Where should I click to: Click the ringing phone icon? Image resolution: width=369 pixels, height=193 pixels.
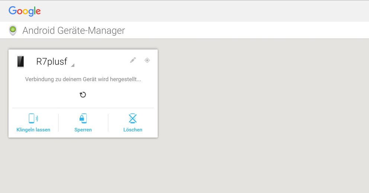tap(33, 118)
